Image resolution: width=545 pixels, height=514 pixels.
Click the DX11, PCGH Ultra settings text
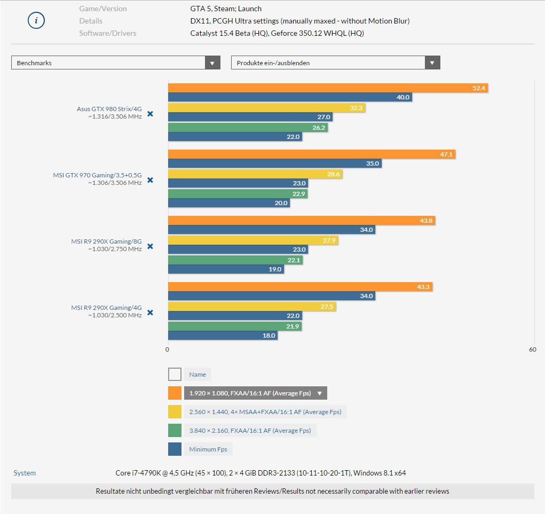click(300, 21)
